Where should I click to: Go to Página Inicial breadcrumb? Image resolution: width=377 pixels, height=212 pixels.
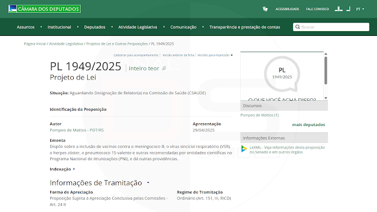pyautogui.click(x=35, y=44)
